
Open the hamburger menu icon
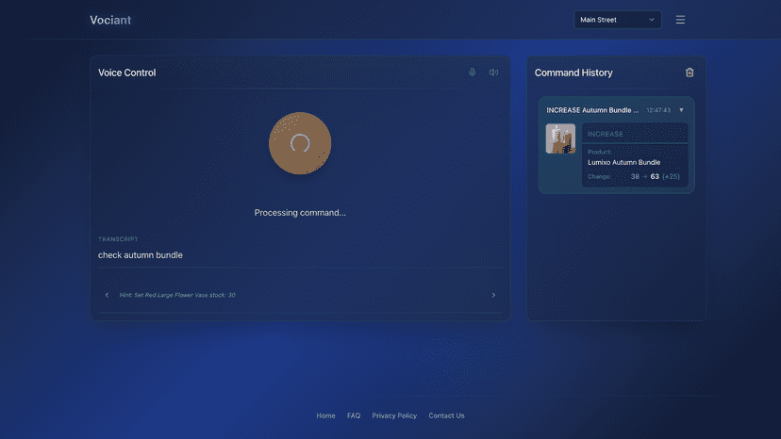[680, 20]
